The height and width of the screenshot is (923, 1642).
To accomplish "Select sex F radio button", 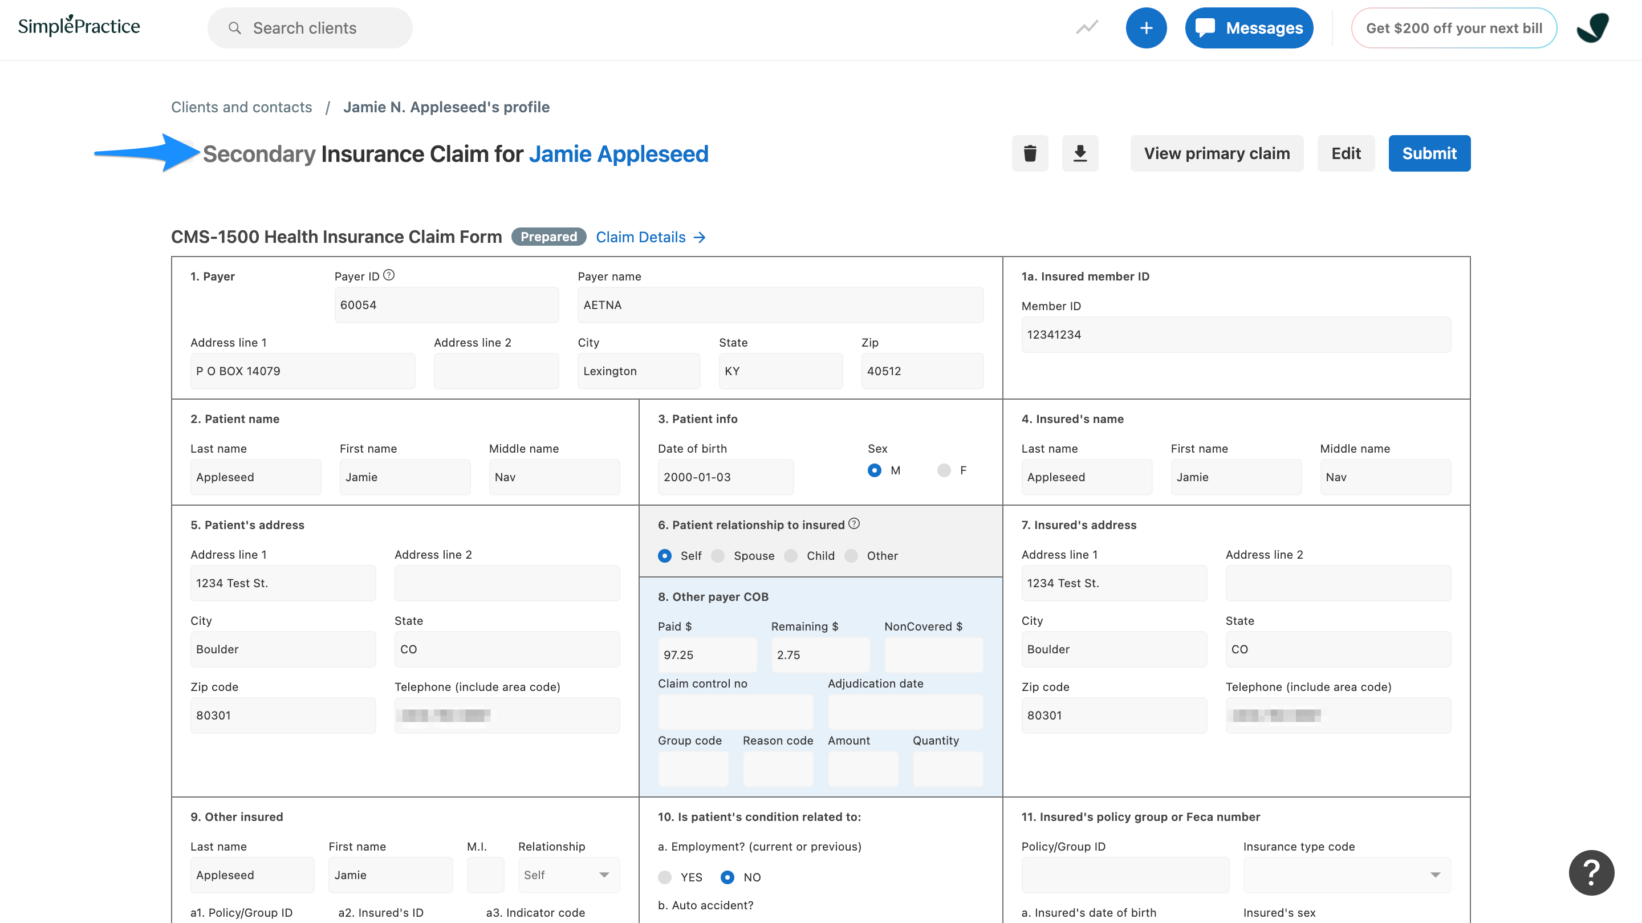I will click(944, 470).
